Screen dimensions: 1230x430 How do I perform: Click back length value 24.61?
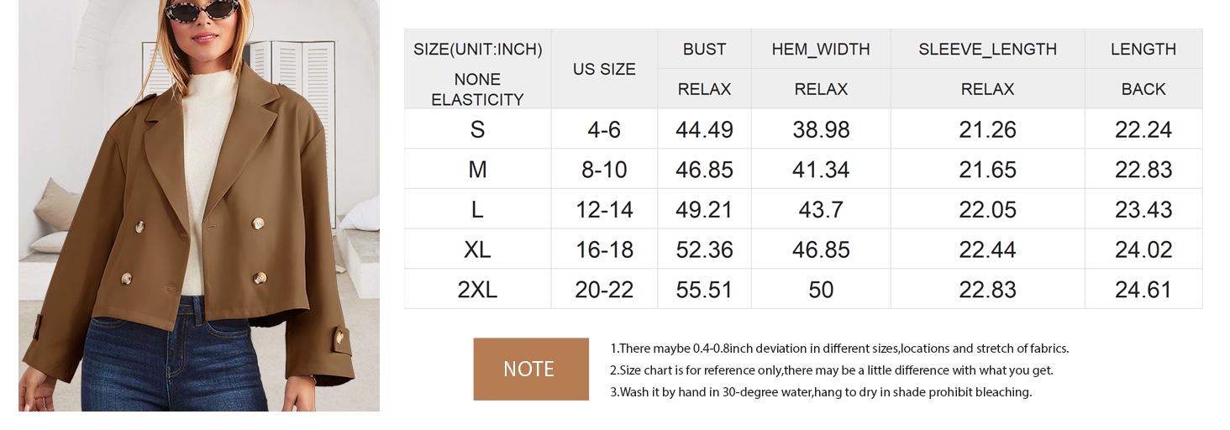(1143, 290)
